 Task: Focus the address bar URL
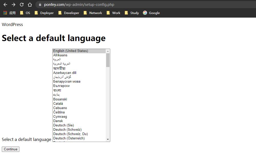(79, 5)
